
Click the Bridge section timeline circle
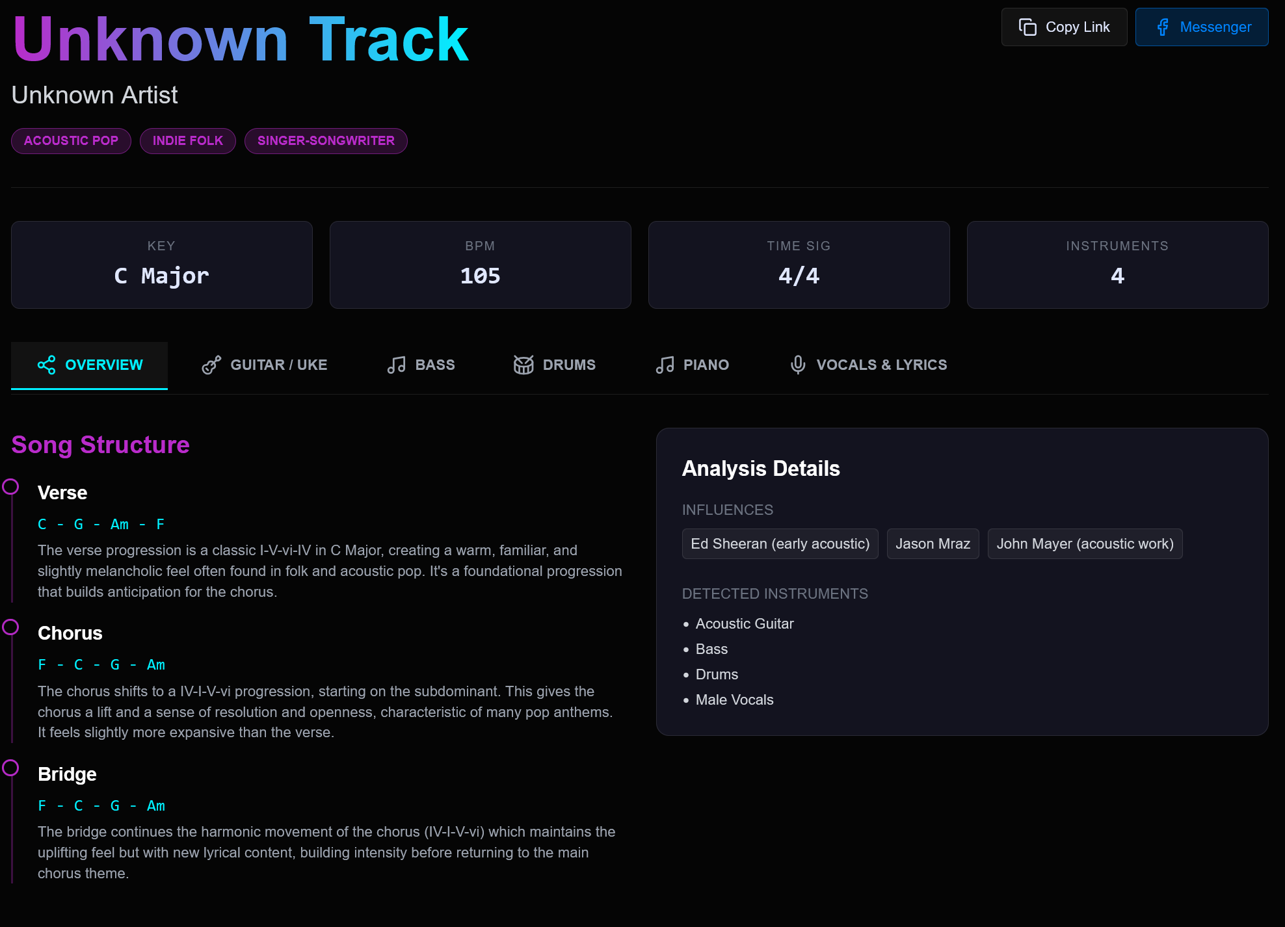coord(10,768)
